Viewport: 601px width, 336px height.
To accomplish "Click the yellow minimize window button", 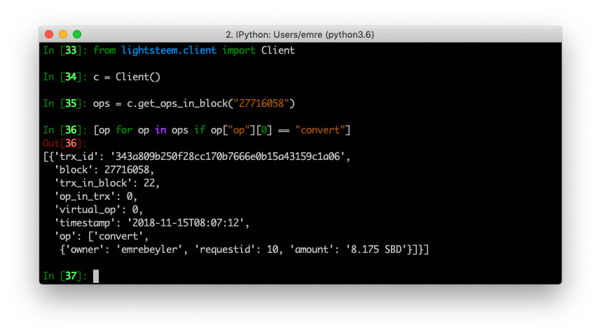I will (x=63, y=34).
